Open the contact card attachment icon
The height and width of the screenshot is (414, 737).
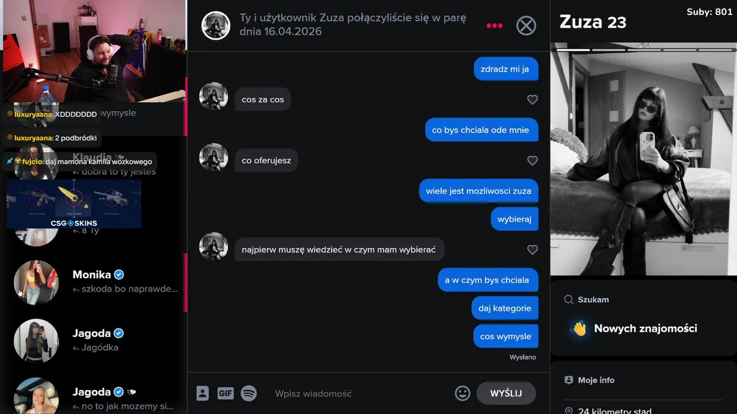pos(203,393)
